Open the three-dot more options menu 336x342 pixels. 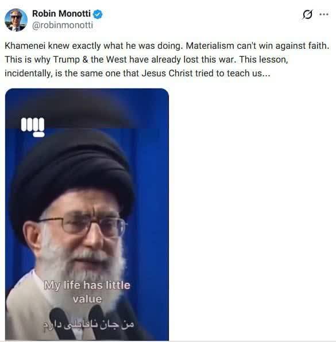point(324,14)
